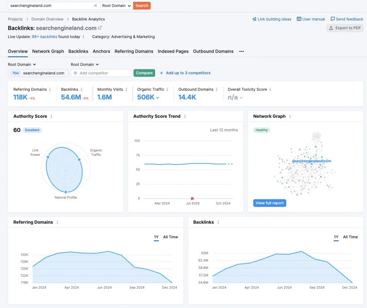Click the 54.6M Backlinks value
367x308 pixels.
click(71, 97)
